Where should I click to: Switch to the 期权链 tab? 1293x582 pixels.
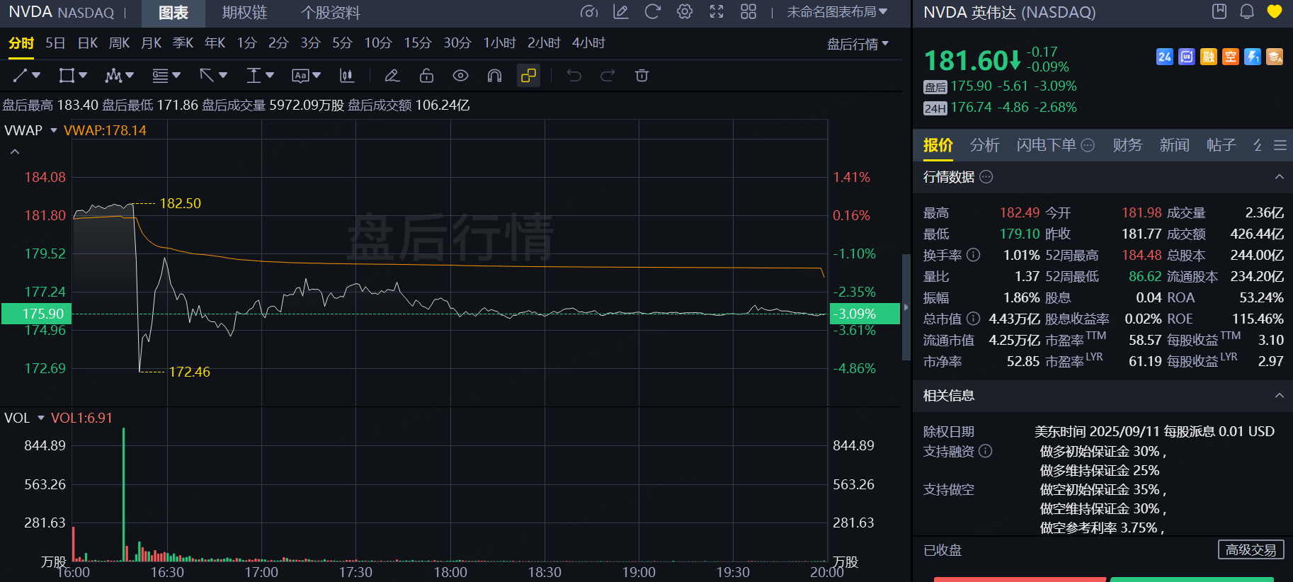244,13
